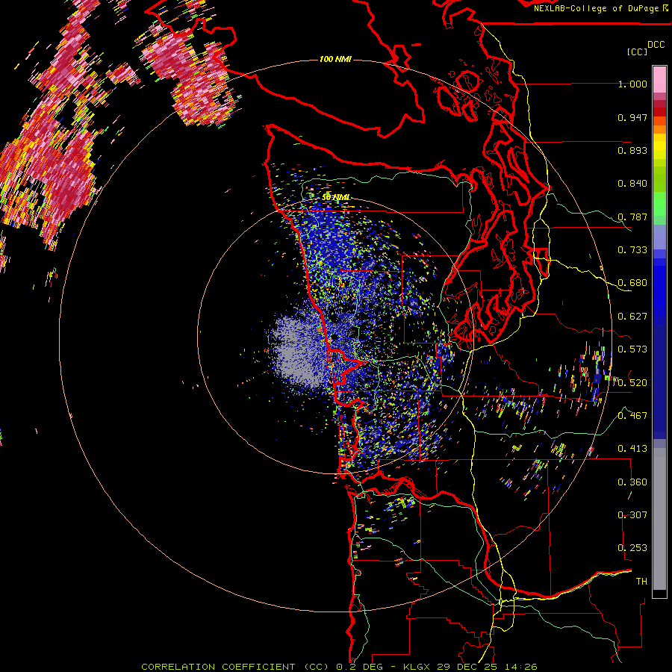
Task: Click the "100 NMI" range ring label
Action: [335, 59]
